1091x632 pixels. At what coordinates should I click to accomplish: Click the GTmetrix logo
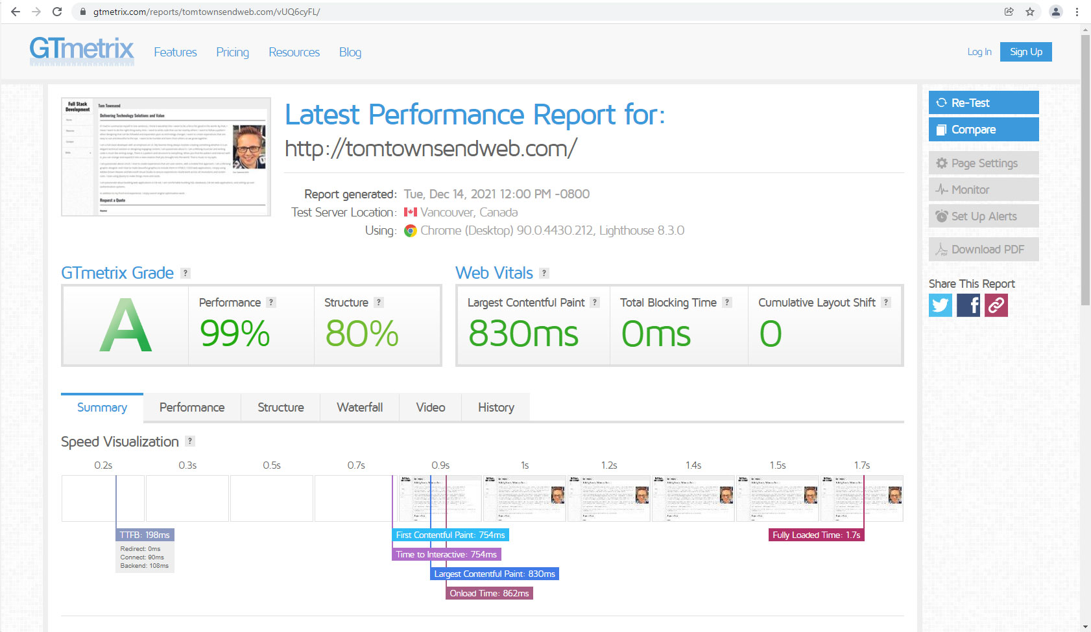pyautogui.click(x=82, y=51)
